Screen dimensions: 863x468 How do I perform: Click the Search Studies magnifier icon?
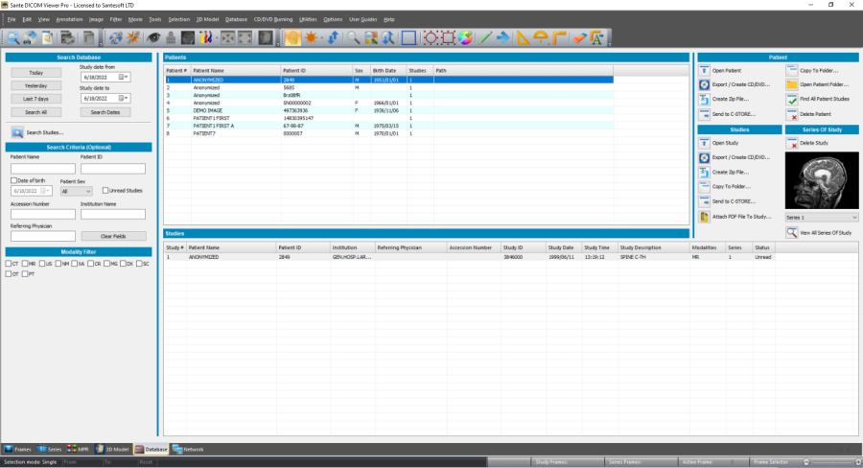point(18,132)
